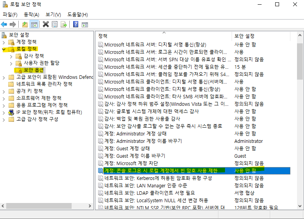Expand 고급 보안이 포함된 Windows Defender node
The image size is (304, 219).
[x=4, y=78]
